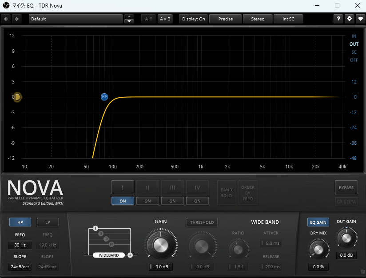Click the redo right arrow icon
This screenshot has width=366, height=278.
16,19
